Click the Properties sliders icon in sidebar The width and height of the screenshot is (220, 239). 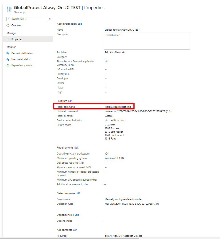8,39
